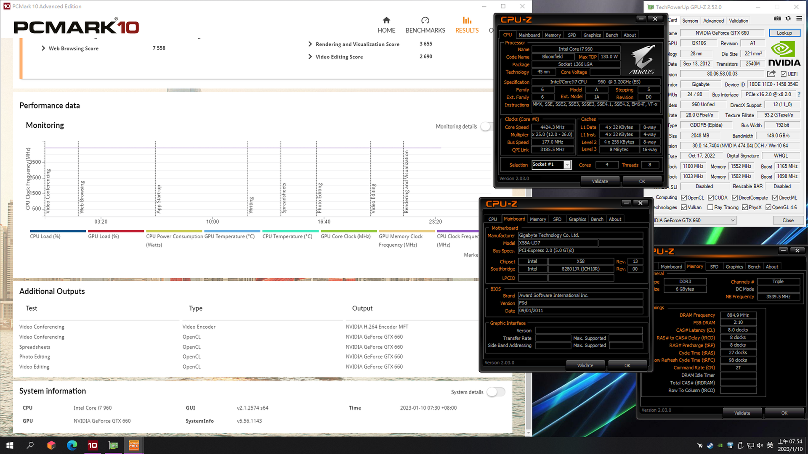Select the CPU Temperature teal legend bar

click(290, 231)
